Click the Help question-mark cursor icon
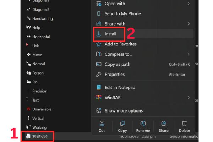 tap(28, 27)
